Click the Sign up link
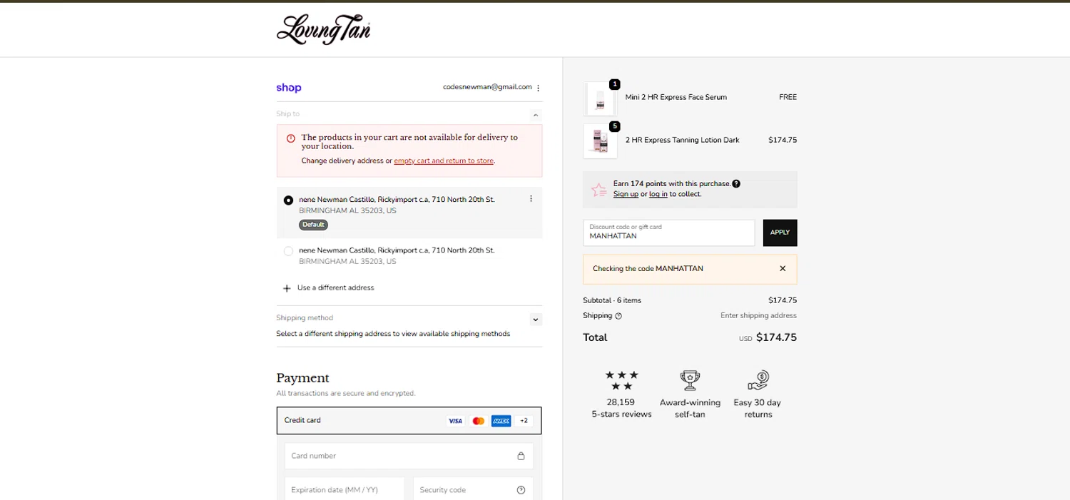This screenshot has height=500, width=1070. pyautogui.click(x=626, y=194)
